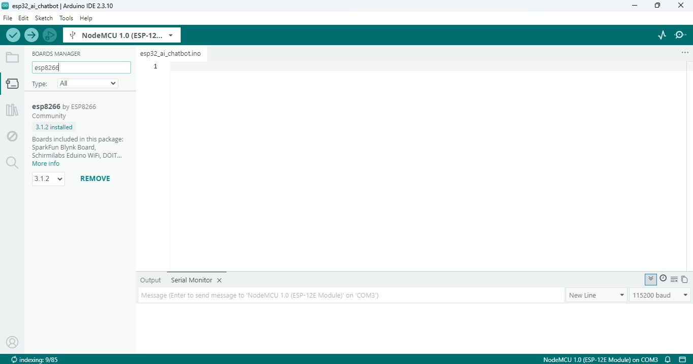The image size is (693, 364).
Task: Click the user account profile icon
Action: click(12, 342)
